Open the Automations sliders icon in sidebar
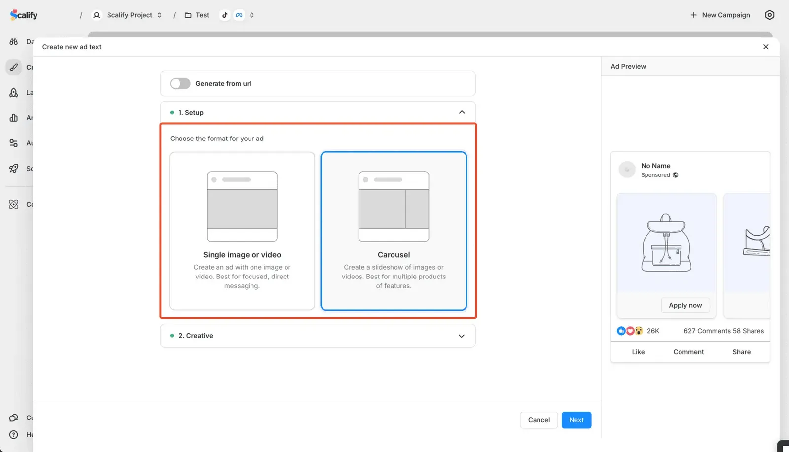The height and width of the screenshot is (452, 789). click(x=13, y=143)
